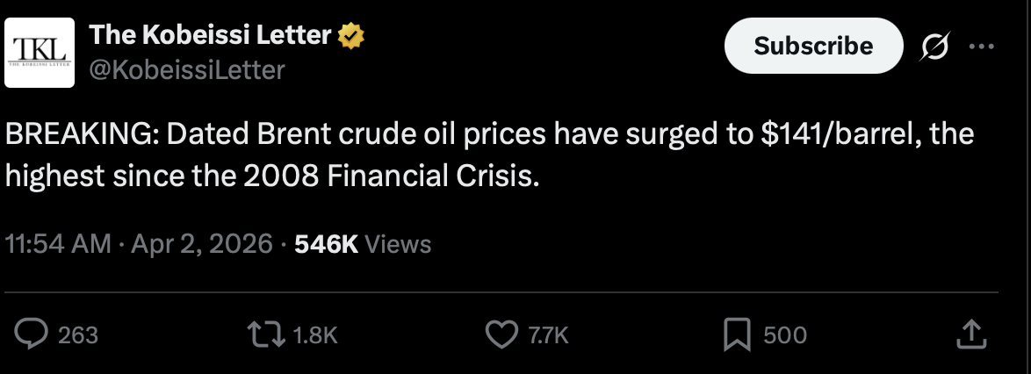This screenshot has height=374, width=1031.
Task: Click the gold verified badge
Action: pos(351,35)
